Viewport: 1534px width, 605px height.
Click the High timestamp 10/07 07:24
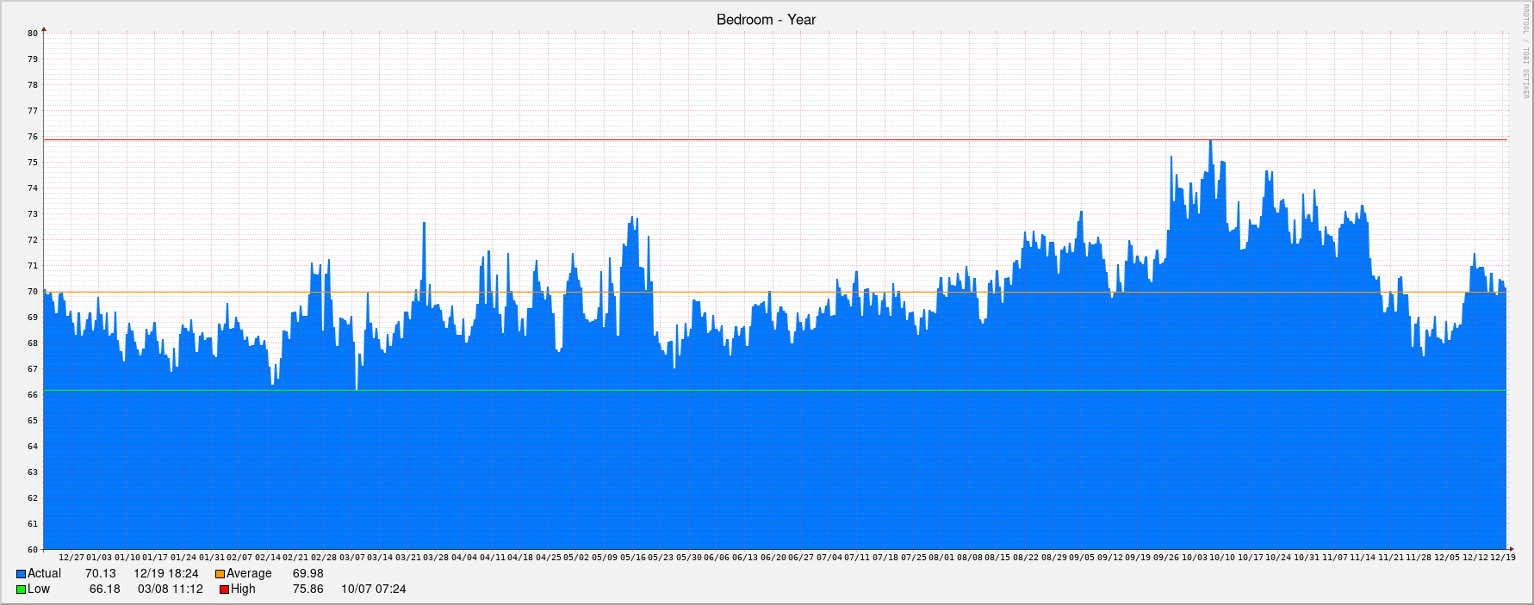(373, 590)
